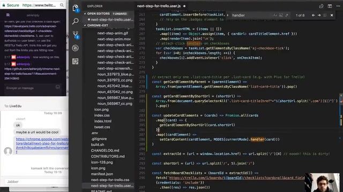This screenshot has height=192, width=343.
Task: Split the editor
Action: pos(330,6)
